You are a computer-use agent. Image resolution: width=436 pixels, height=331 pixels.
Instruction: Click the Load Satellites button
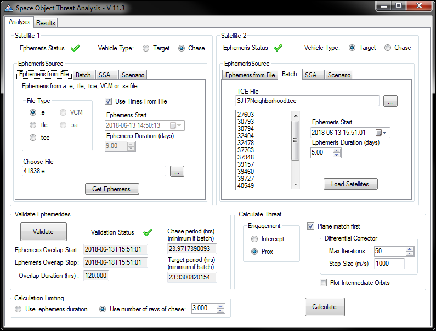tap(350, 184)
